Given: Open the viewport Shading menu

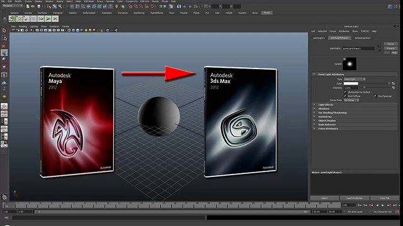Looking at the screenshot, I should tap(23, 26).
